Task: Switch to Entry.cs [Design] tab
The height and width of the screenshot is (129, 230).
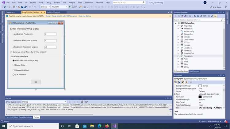Action: point(53,12)
